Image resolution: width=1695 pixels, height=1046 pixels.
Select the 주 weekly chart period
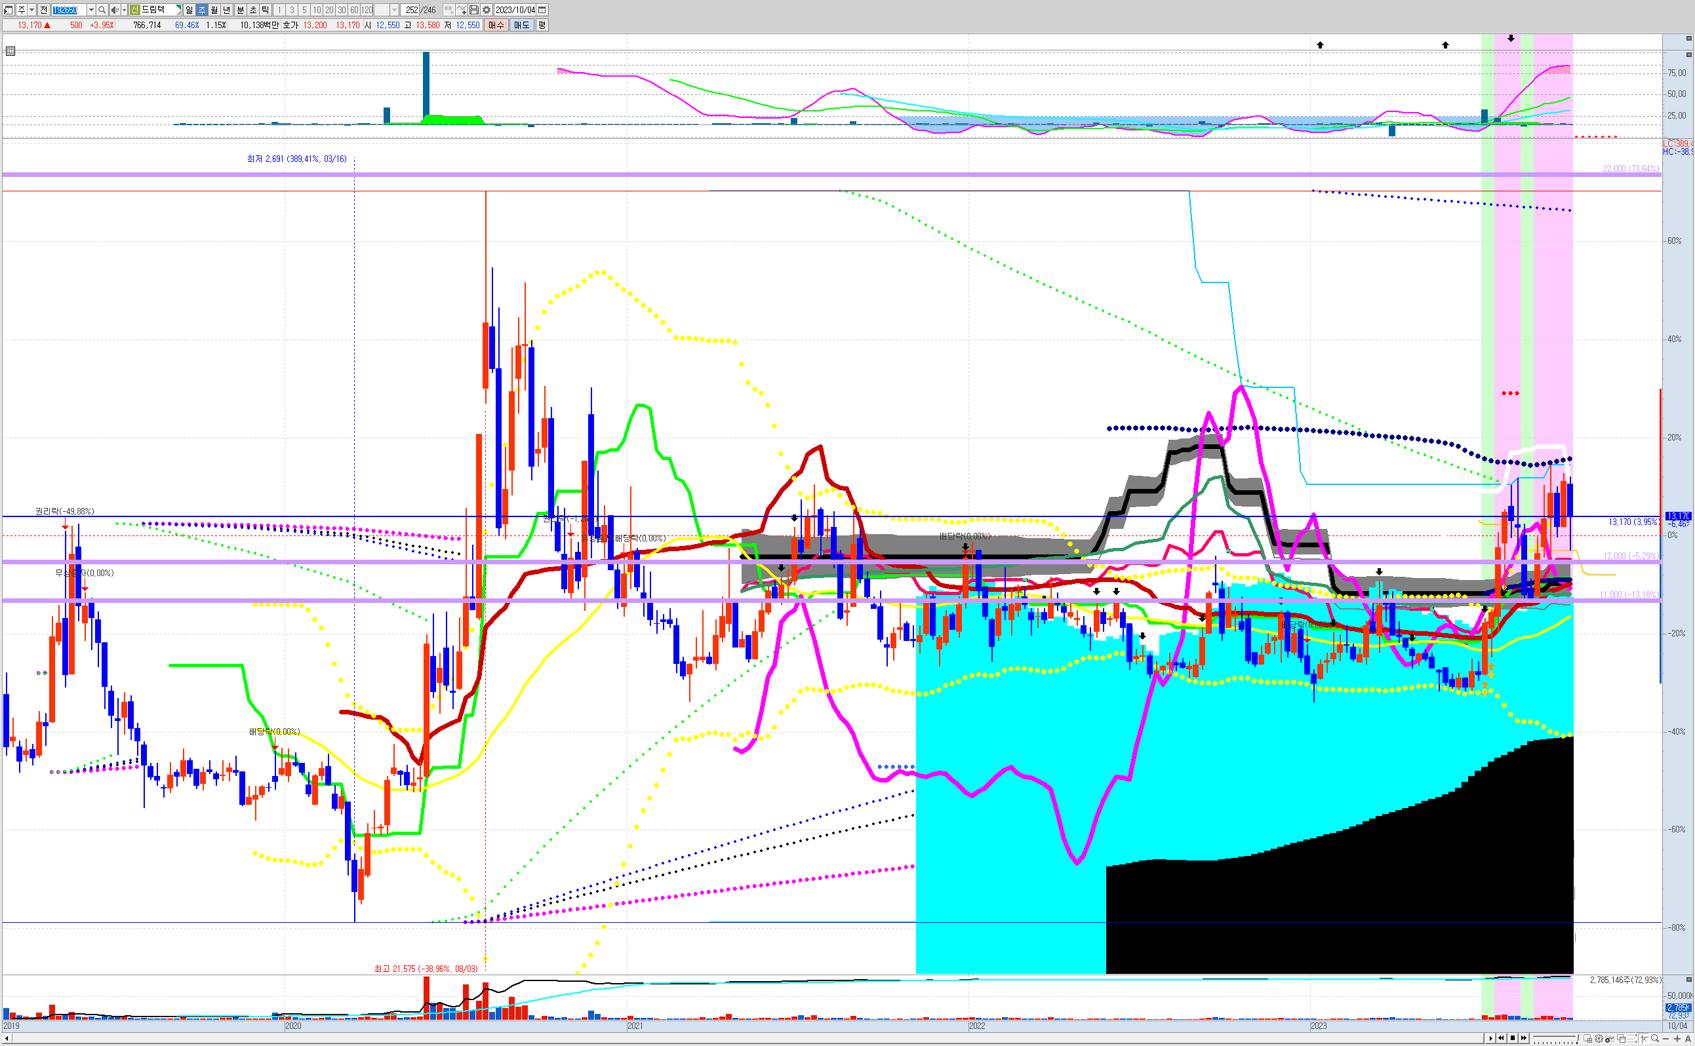click(x=201, y=10)
